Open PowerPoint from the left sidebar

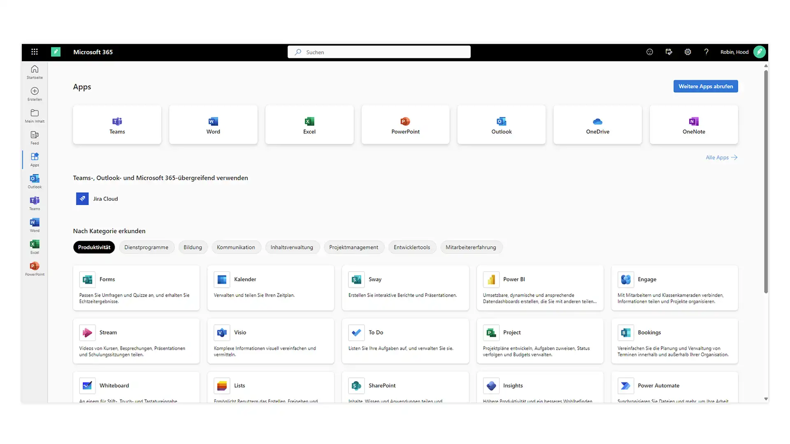pos(35,269)
